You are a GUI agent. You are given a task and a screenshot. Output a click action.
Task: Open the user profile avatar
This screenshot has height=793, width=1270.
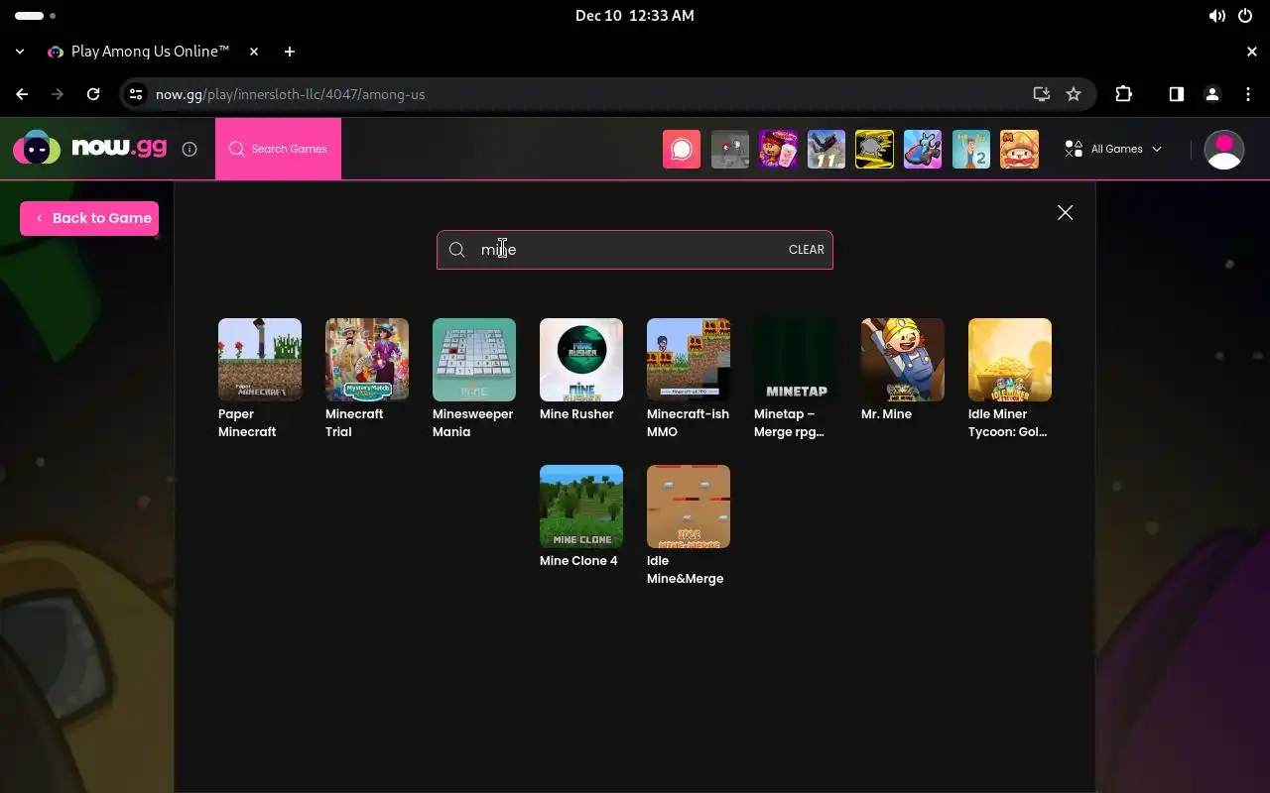tap(1223, 149)
